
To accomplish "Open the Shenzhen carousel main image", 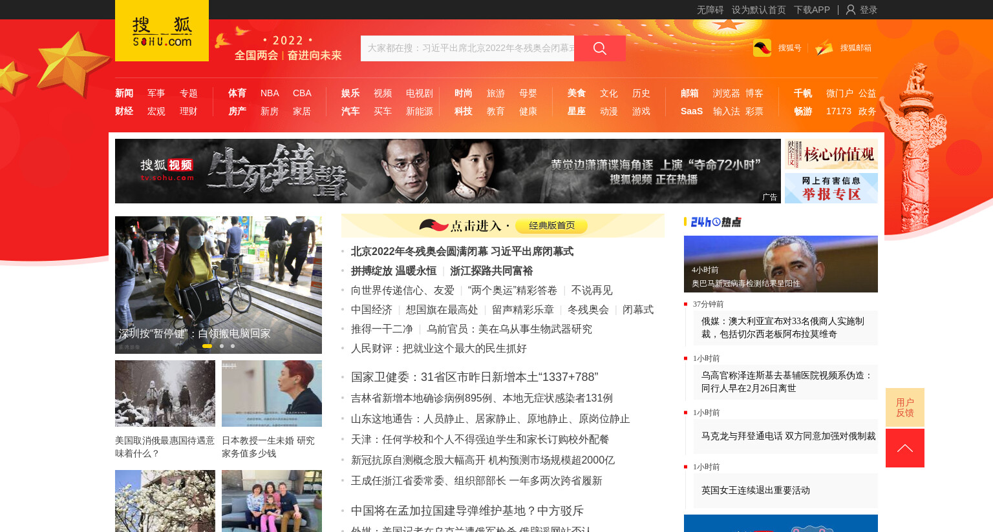I will [219, 285].
